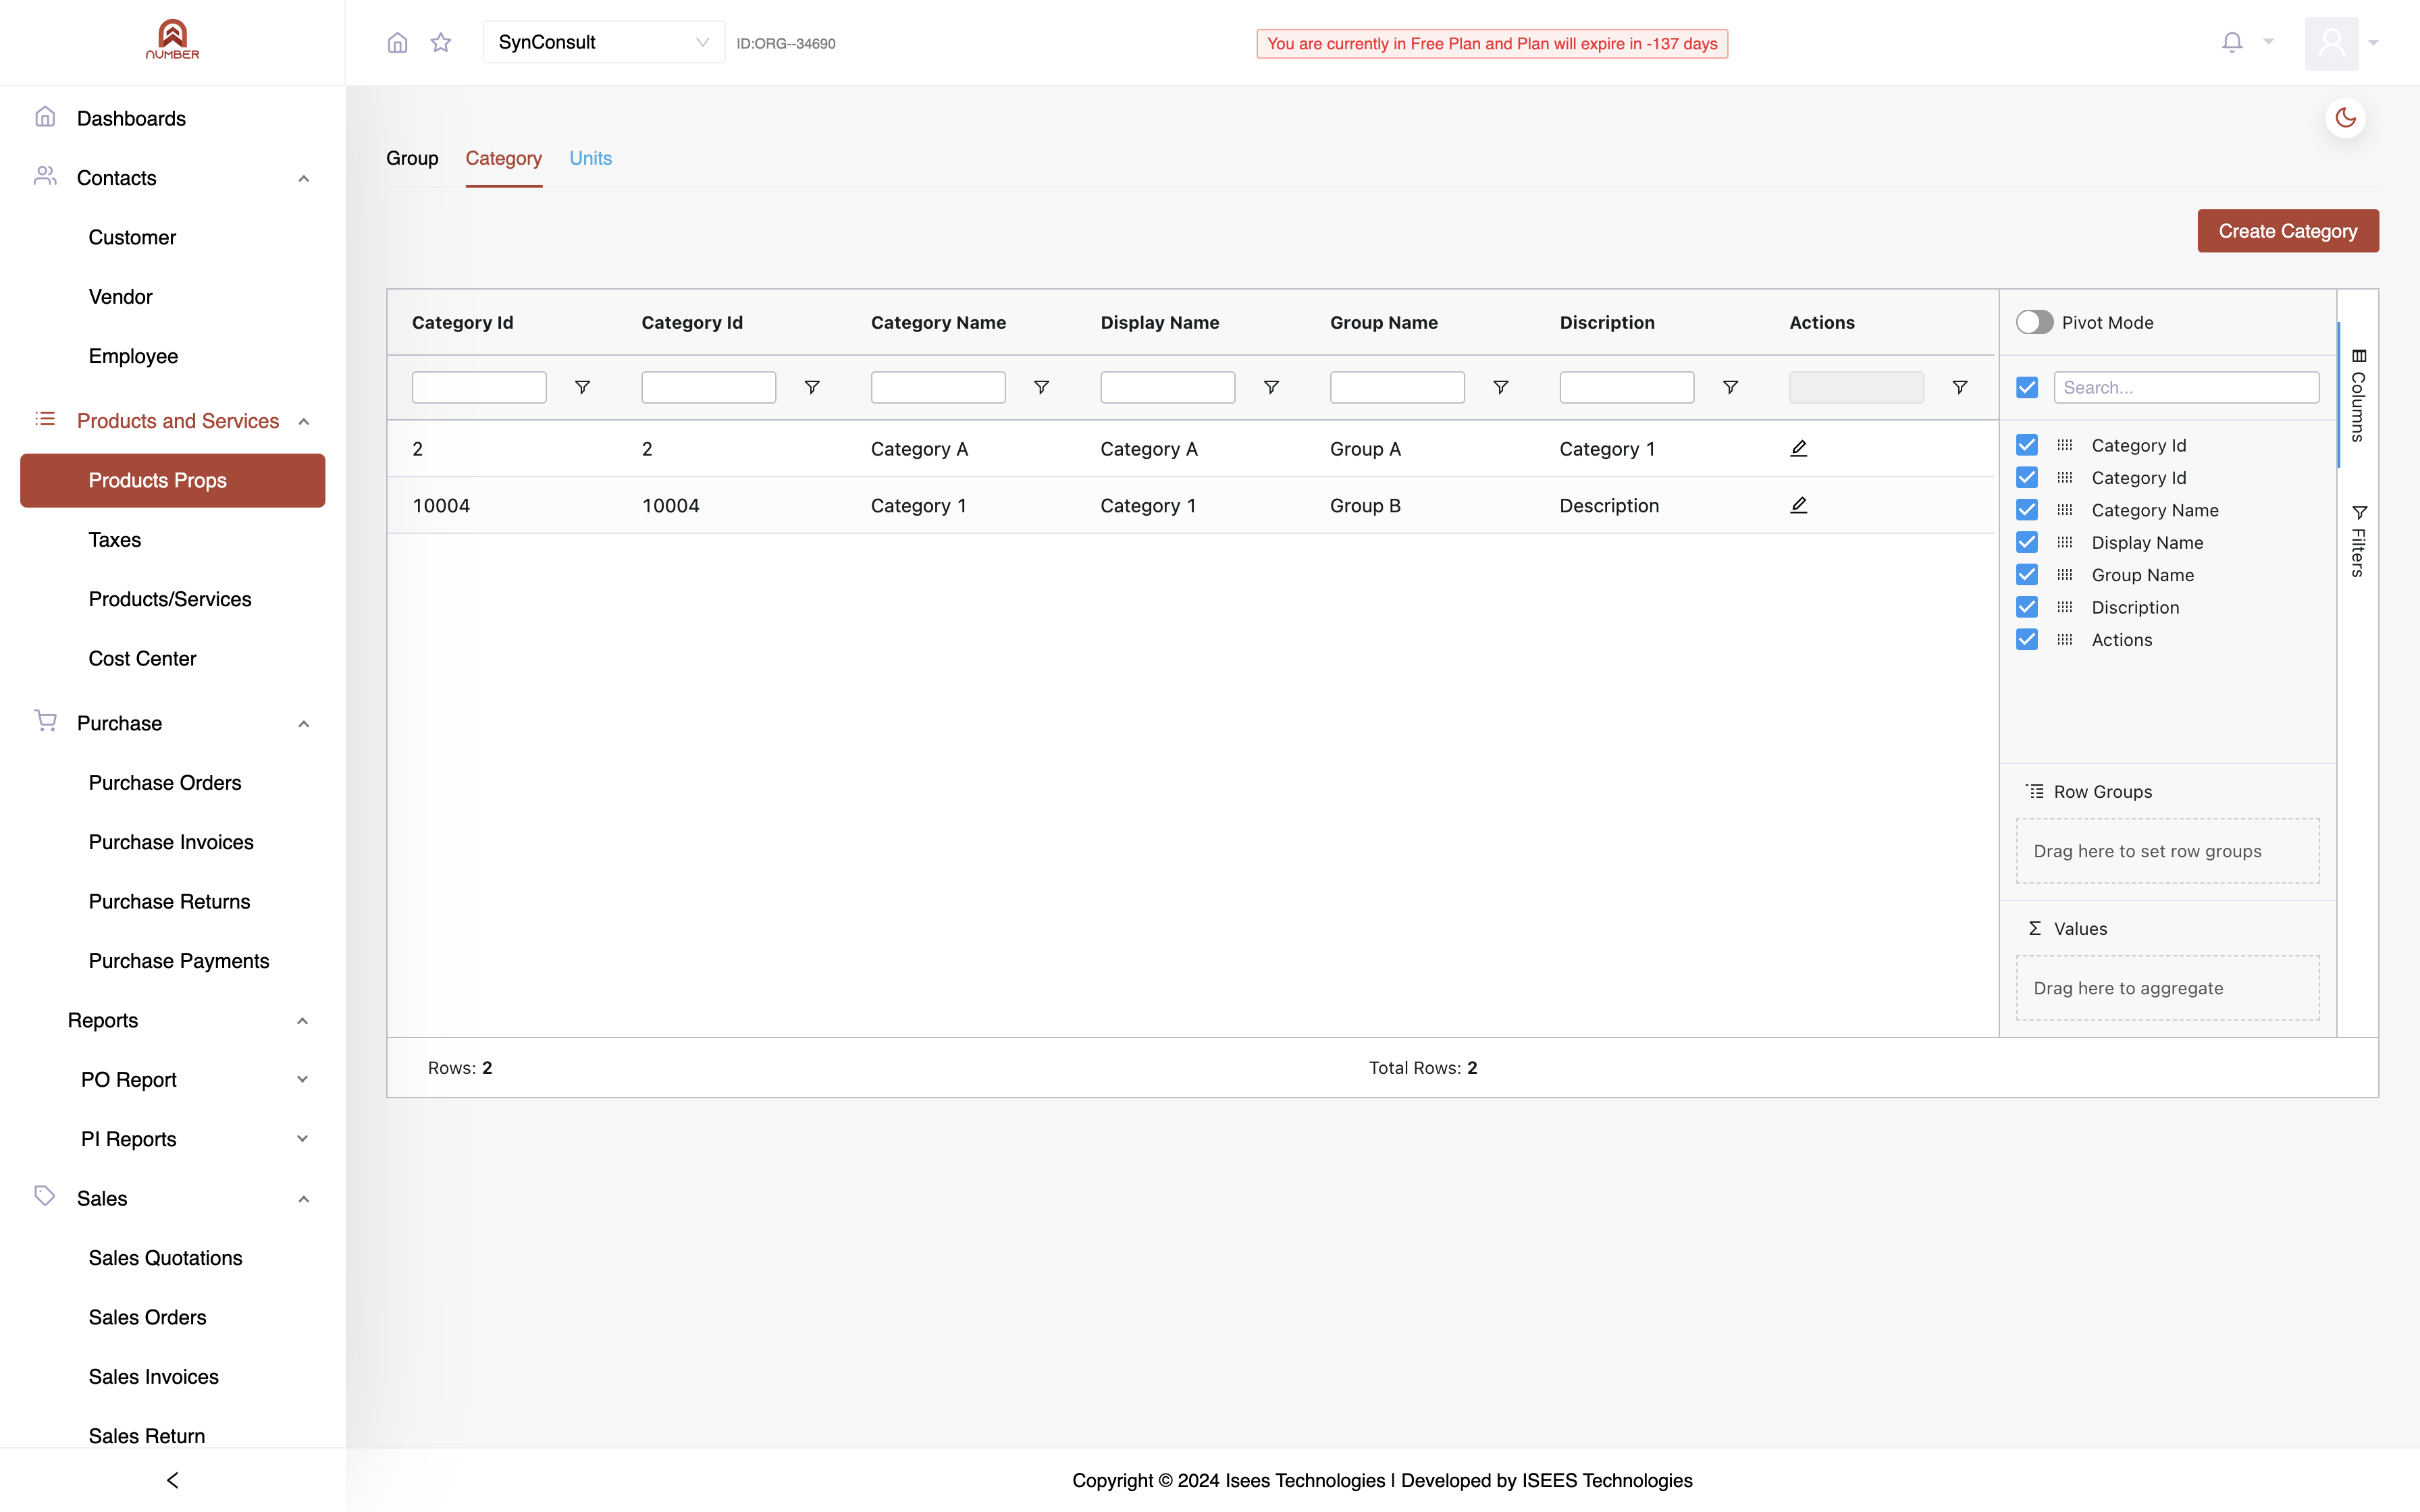
Task: Uncheck Actions column checkbox
Action: [2027, 639]
